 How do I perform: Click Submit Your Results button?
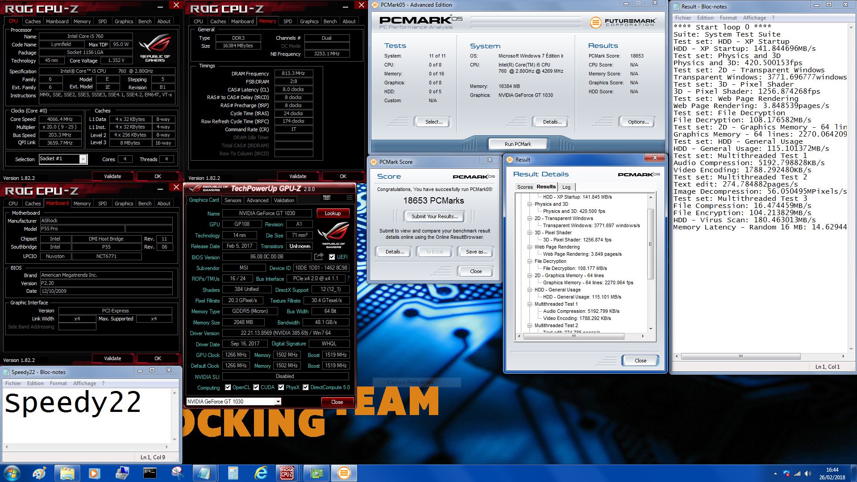tap(434, 216)
